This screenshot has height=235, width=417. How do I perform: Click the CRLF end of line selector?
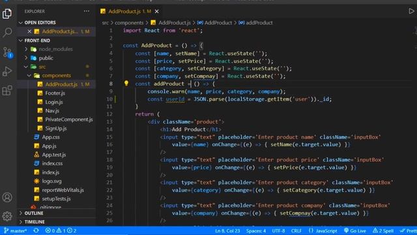(x=296, y=230)
